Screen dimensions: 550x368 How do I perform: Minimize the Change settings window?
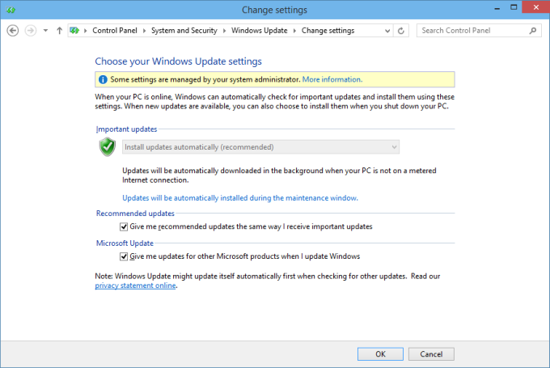(497, 8)
